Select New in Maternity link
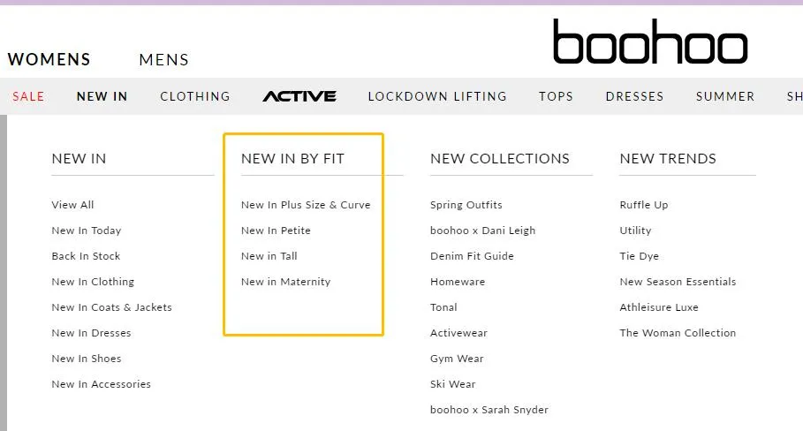The image size is (803, 431). coord(285,282)
